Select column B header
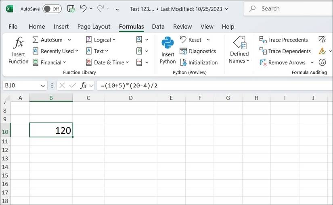 (51, 98)
